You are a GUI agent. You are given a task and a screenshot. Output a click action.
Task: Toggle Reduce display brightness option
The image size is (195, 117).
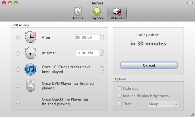pyautogui.click(x=120, y=96)
